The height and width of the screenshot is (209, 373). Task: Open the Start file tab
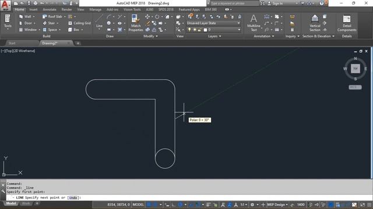tap(12, 43)
